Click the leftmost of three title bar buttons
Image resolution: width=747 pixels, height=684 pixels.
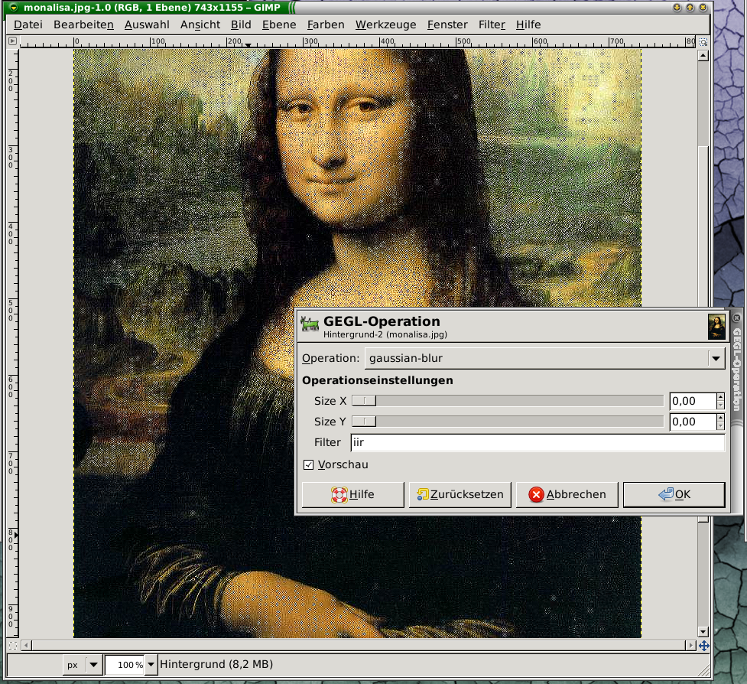coord(677,7)
